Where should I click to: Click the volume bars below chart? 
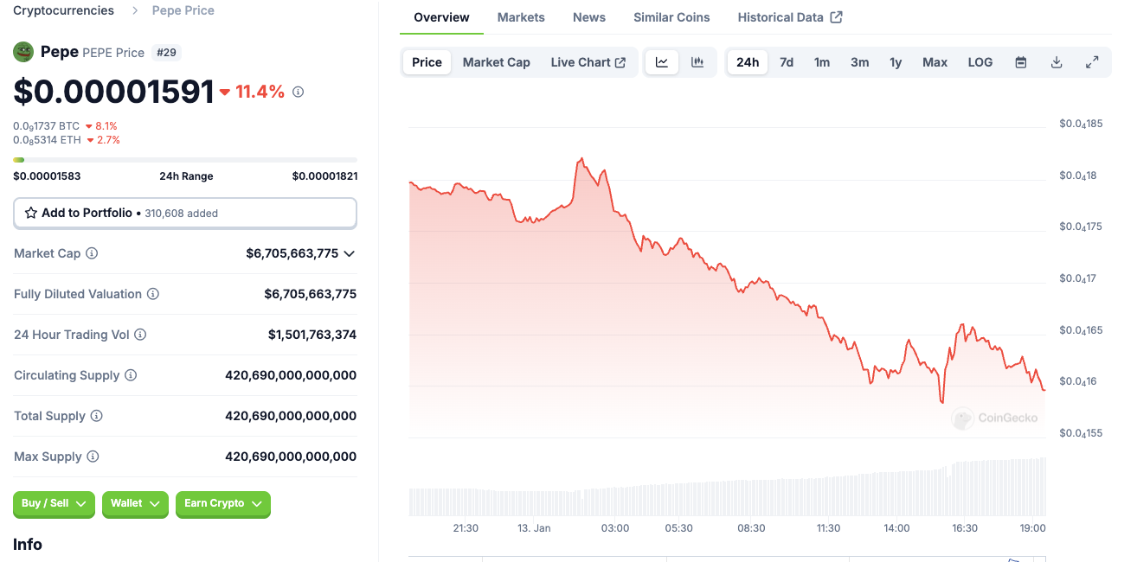[x=727, y=489]
